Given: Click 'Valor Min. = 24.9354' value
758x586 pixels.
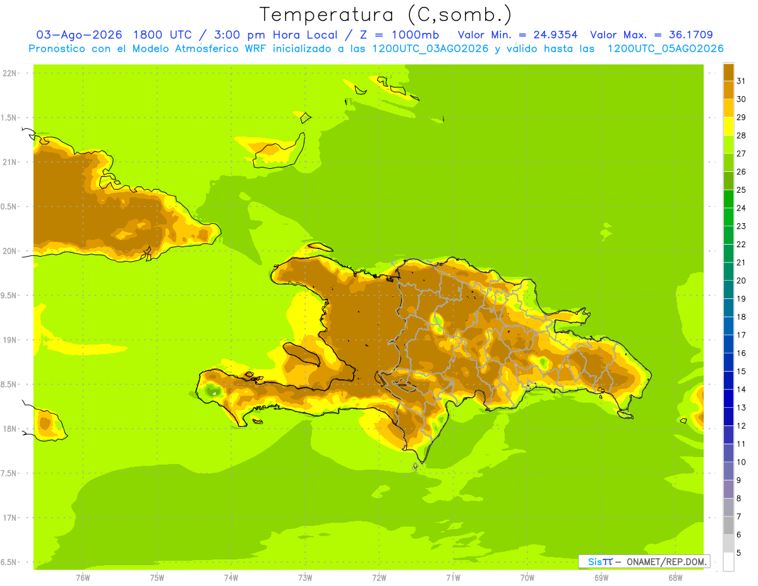Looking at the screenshot, I should (517, 35).
